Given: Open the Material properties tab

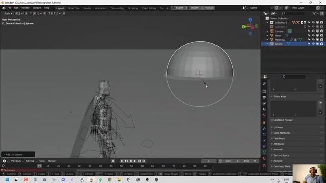Looking at the screenshot, I should [x=264, y=158].
